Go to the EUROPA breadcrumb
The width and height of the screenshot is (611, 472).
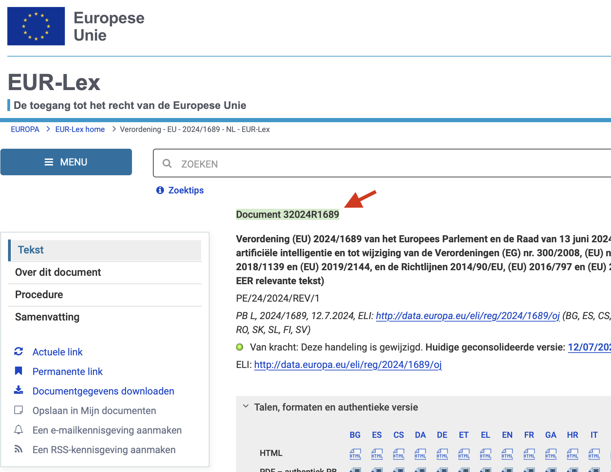pyautogui.click(x=25, y=129)
